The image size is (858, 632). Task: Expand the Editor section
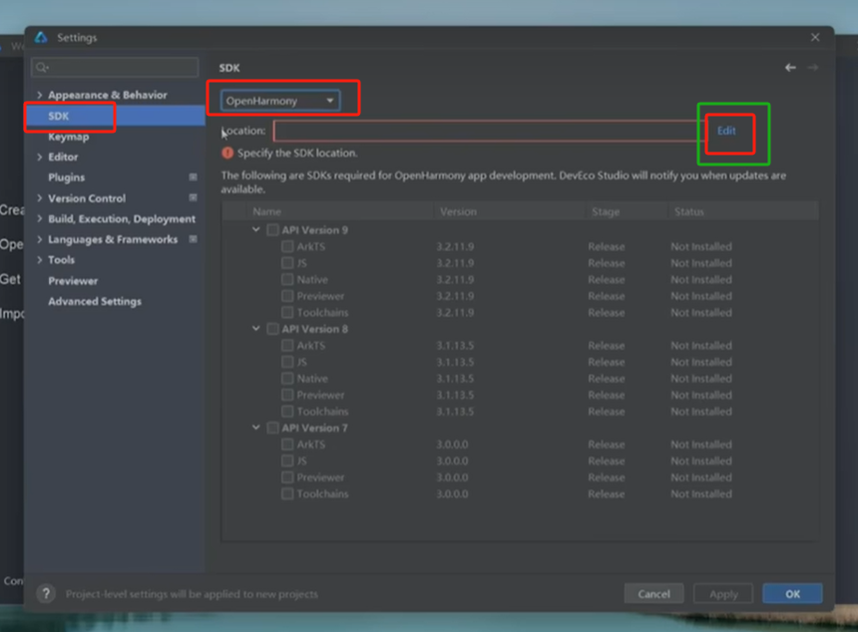tap(39, 157)
